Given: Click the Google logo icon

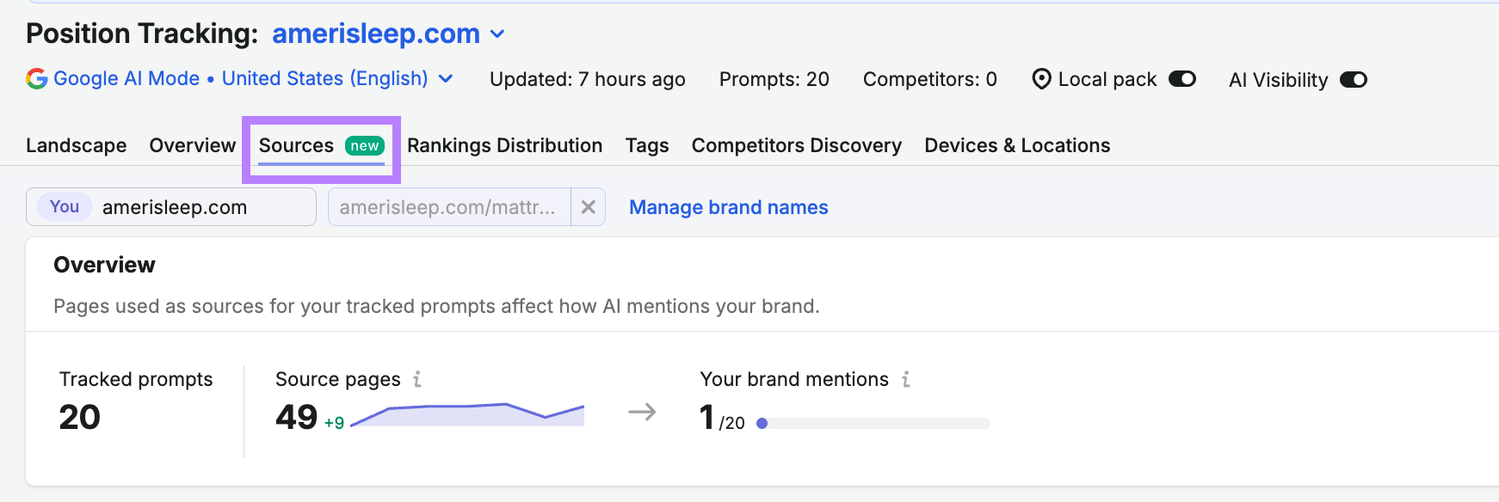Looking at the screenshot, I should (37, 79).
